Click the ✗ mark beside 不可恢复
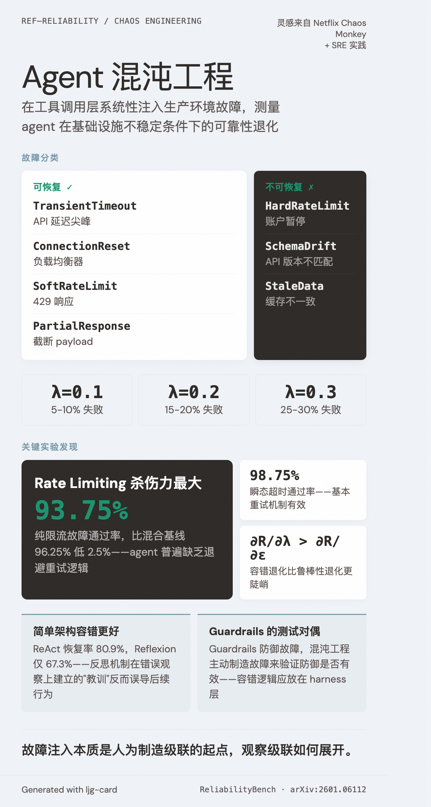The width and height of the screenshot is (431, 807). pos(311,187)
